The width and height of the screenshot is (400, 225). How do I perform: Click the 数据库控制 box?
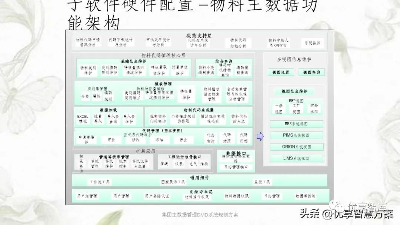coord(305,196)
